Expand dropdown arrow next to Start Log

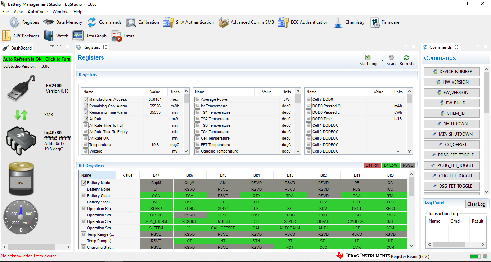tap(382, 60)
